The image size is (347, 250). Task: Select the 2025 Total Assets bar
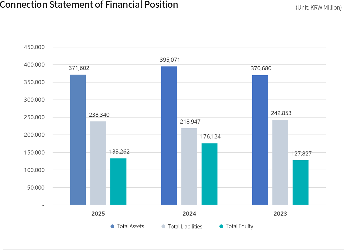click(x=78, y=140)
